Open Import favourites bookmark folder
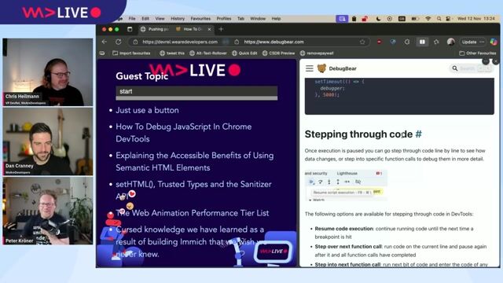The height and width of the screenshot is (283, 503). (131, 53)
